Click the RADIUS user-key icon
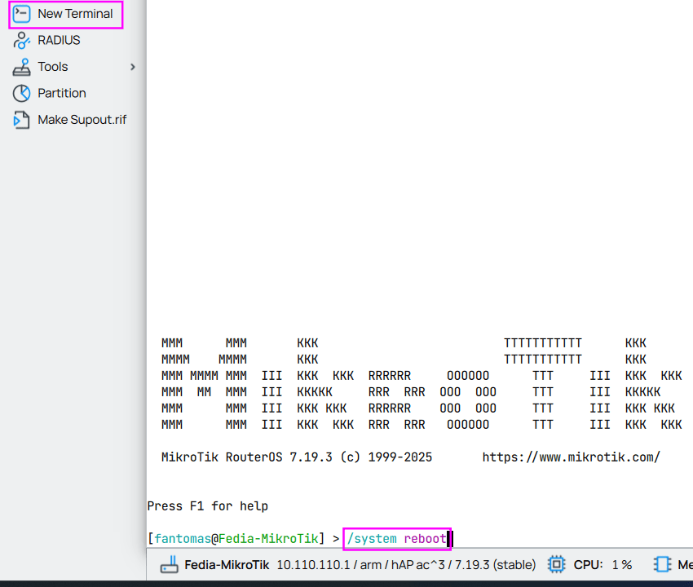The width and height of the screenshot is (693, 587). [x=21, y=40]
